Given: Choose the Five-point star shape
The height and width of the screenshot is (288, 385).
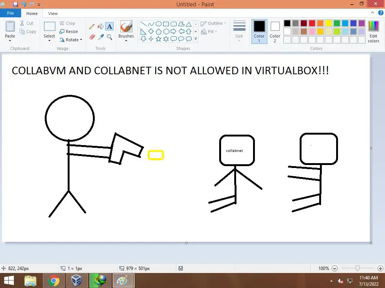Looking at the screenshot, I should pos(159,39).
